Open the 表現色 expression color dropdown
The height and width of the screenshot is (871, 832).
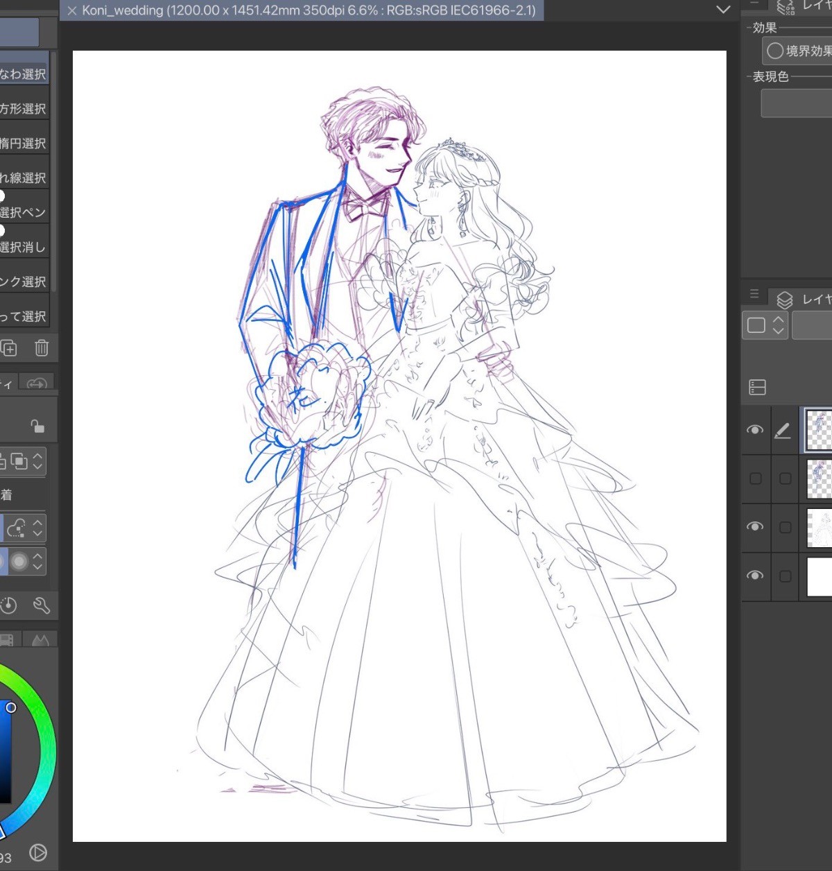click(x=797, y=104)
